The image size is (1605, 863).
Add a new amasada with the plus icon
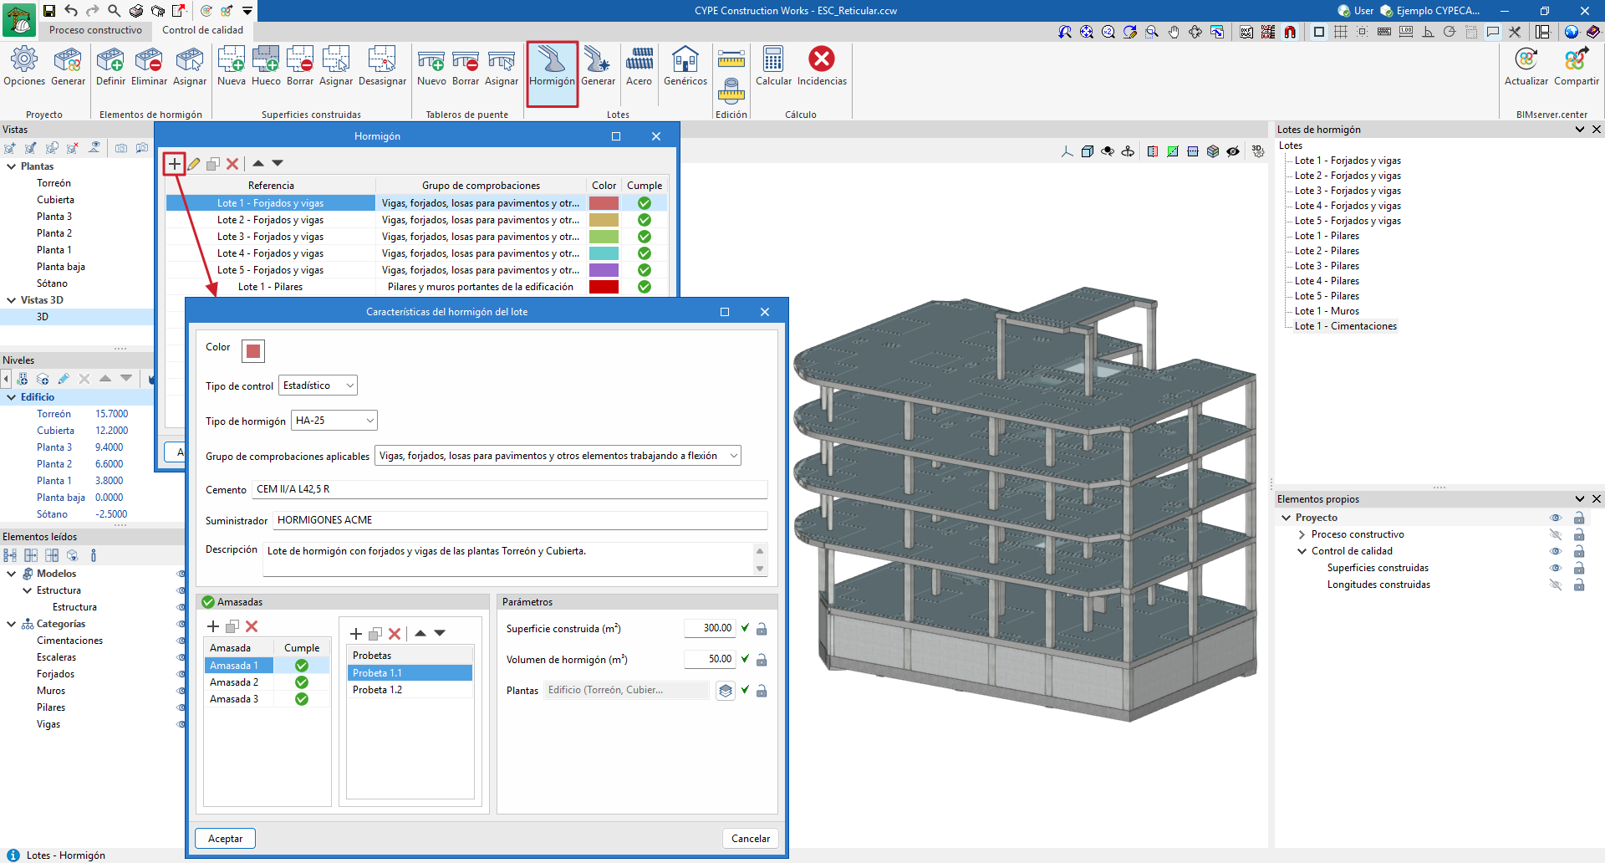pyautogui.click(x=213, y=626)
